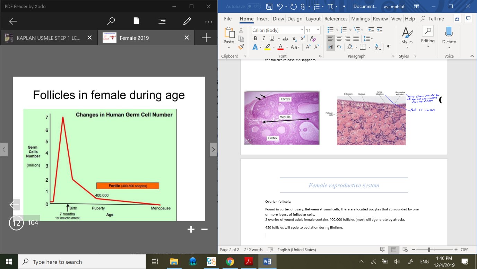Open the font size dropdown

[x=318, y=30]
